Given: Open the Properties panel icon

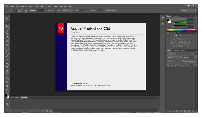Looking at the screenshot, I should (x=163, y=24).
